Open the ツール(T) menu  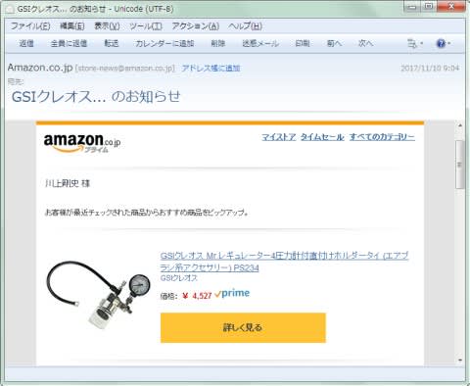tap(146, 25)
